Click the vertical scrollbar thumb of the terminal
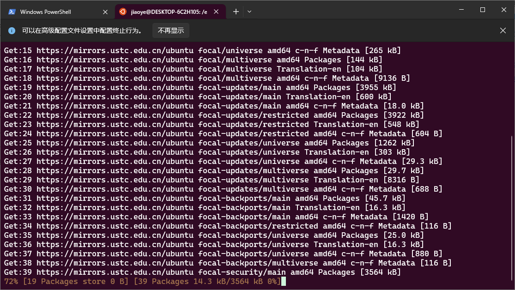Image resolution: width=515 pixels, height=290 pixels. [512, 208]
